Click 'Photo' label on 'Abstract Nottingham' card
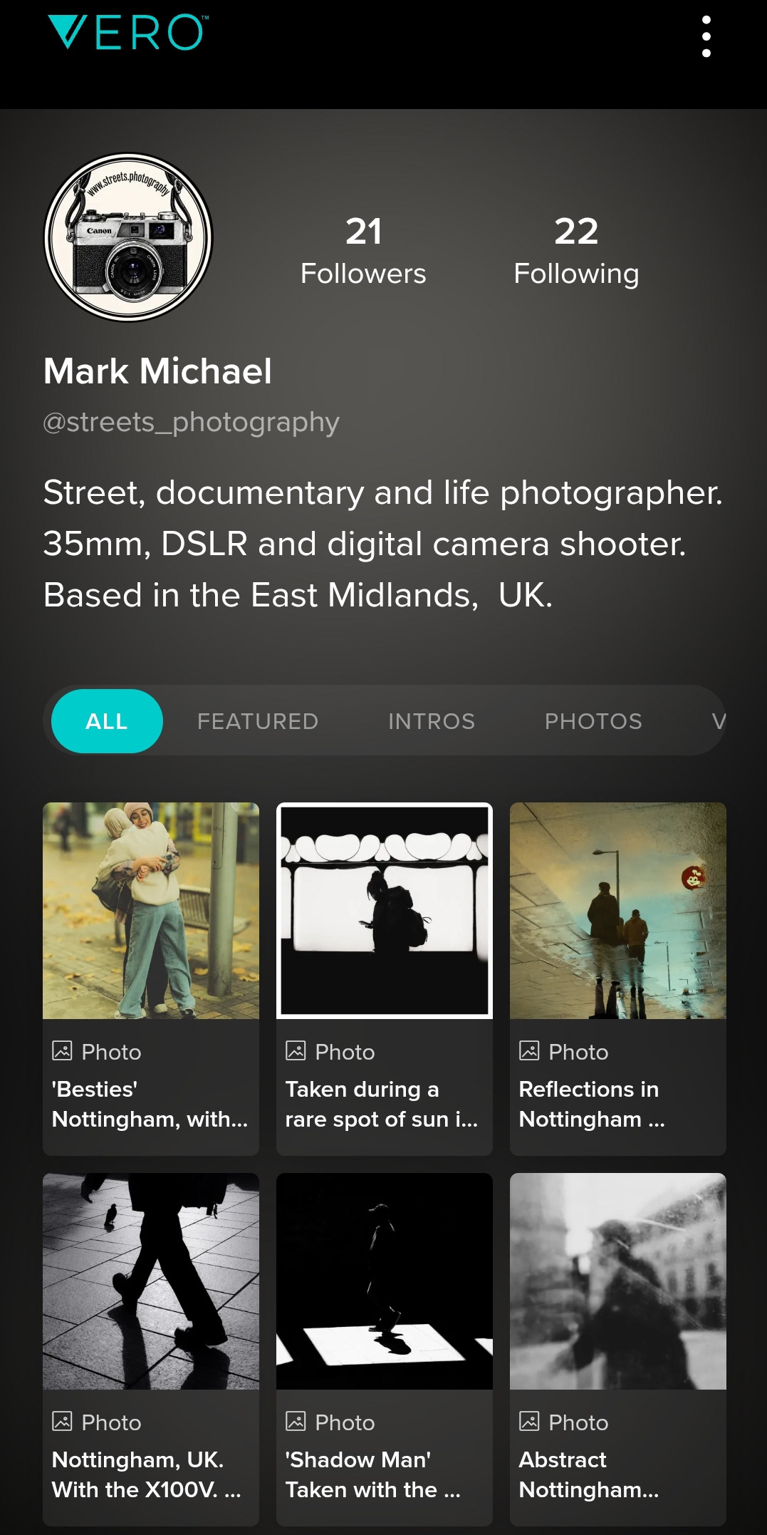767x1535 pixels. [579, 1422]
